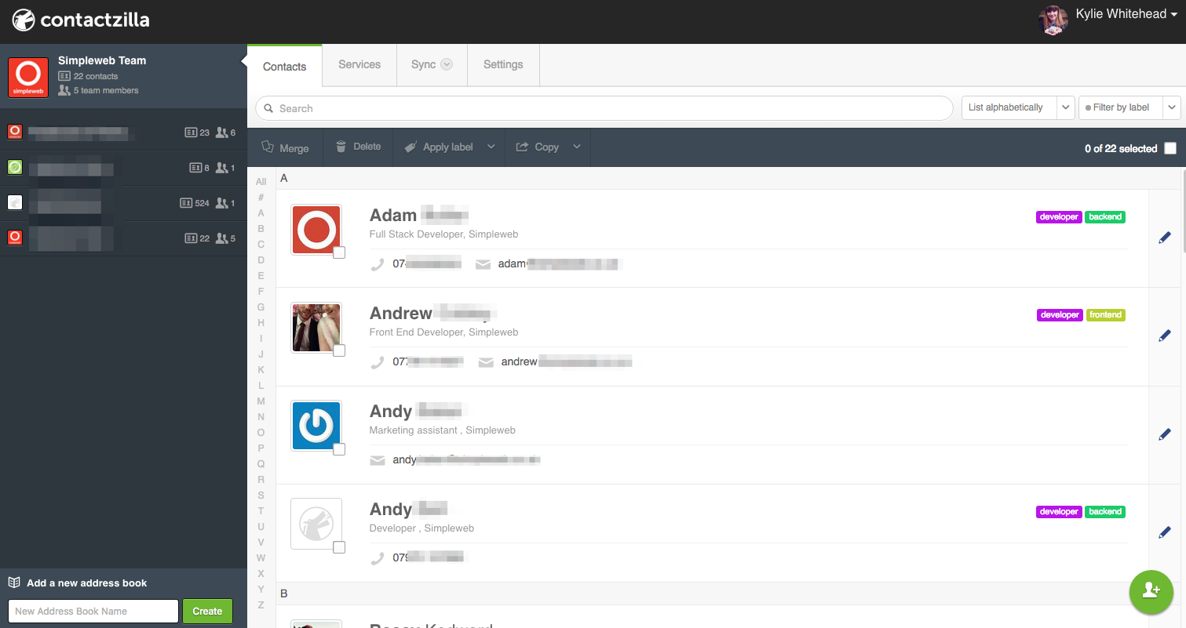Screen dimensions: 1186x628
Task: Click the Delete trash icon
Action: click(x=341, y=147)
